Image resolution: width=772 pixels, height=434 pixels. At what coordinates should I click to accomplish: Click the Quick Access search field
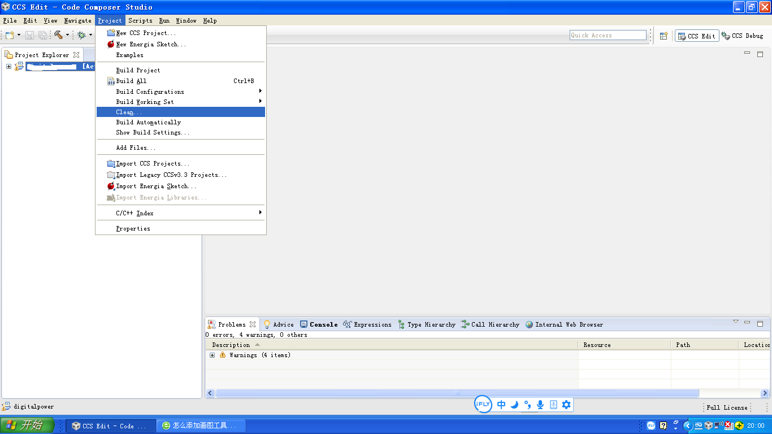pyautogui.click(x=608, y=35)
